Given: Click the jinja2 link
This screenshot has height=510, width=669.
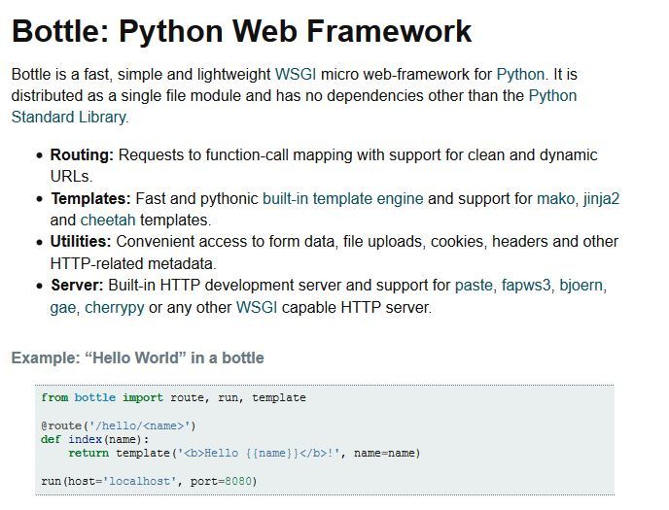Looking at the screenshot, I should 602,198.
